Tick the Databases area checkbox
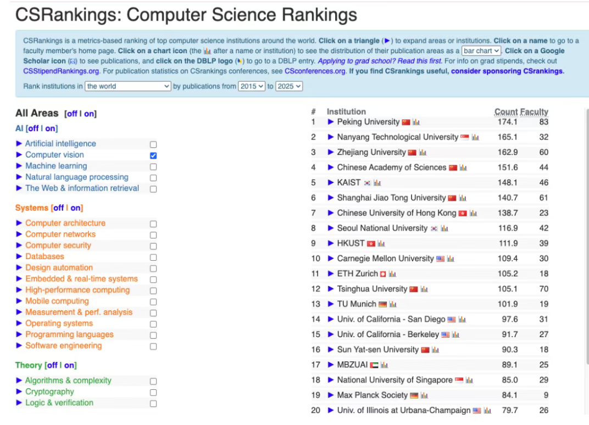This screenshot has height=425, width=589. [x=153, y=257]
